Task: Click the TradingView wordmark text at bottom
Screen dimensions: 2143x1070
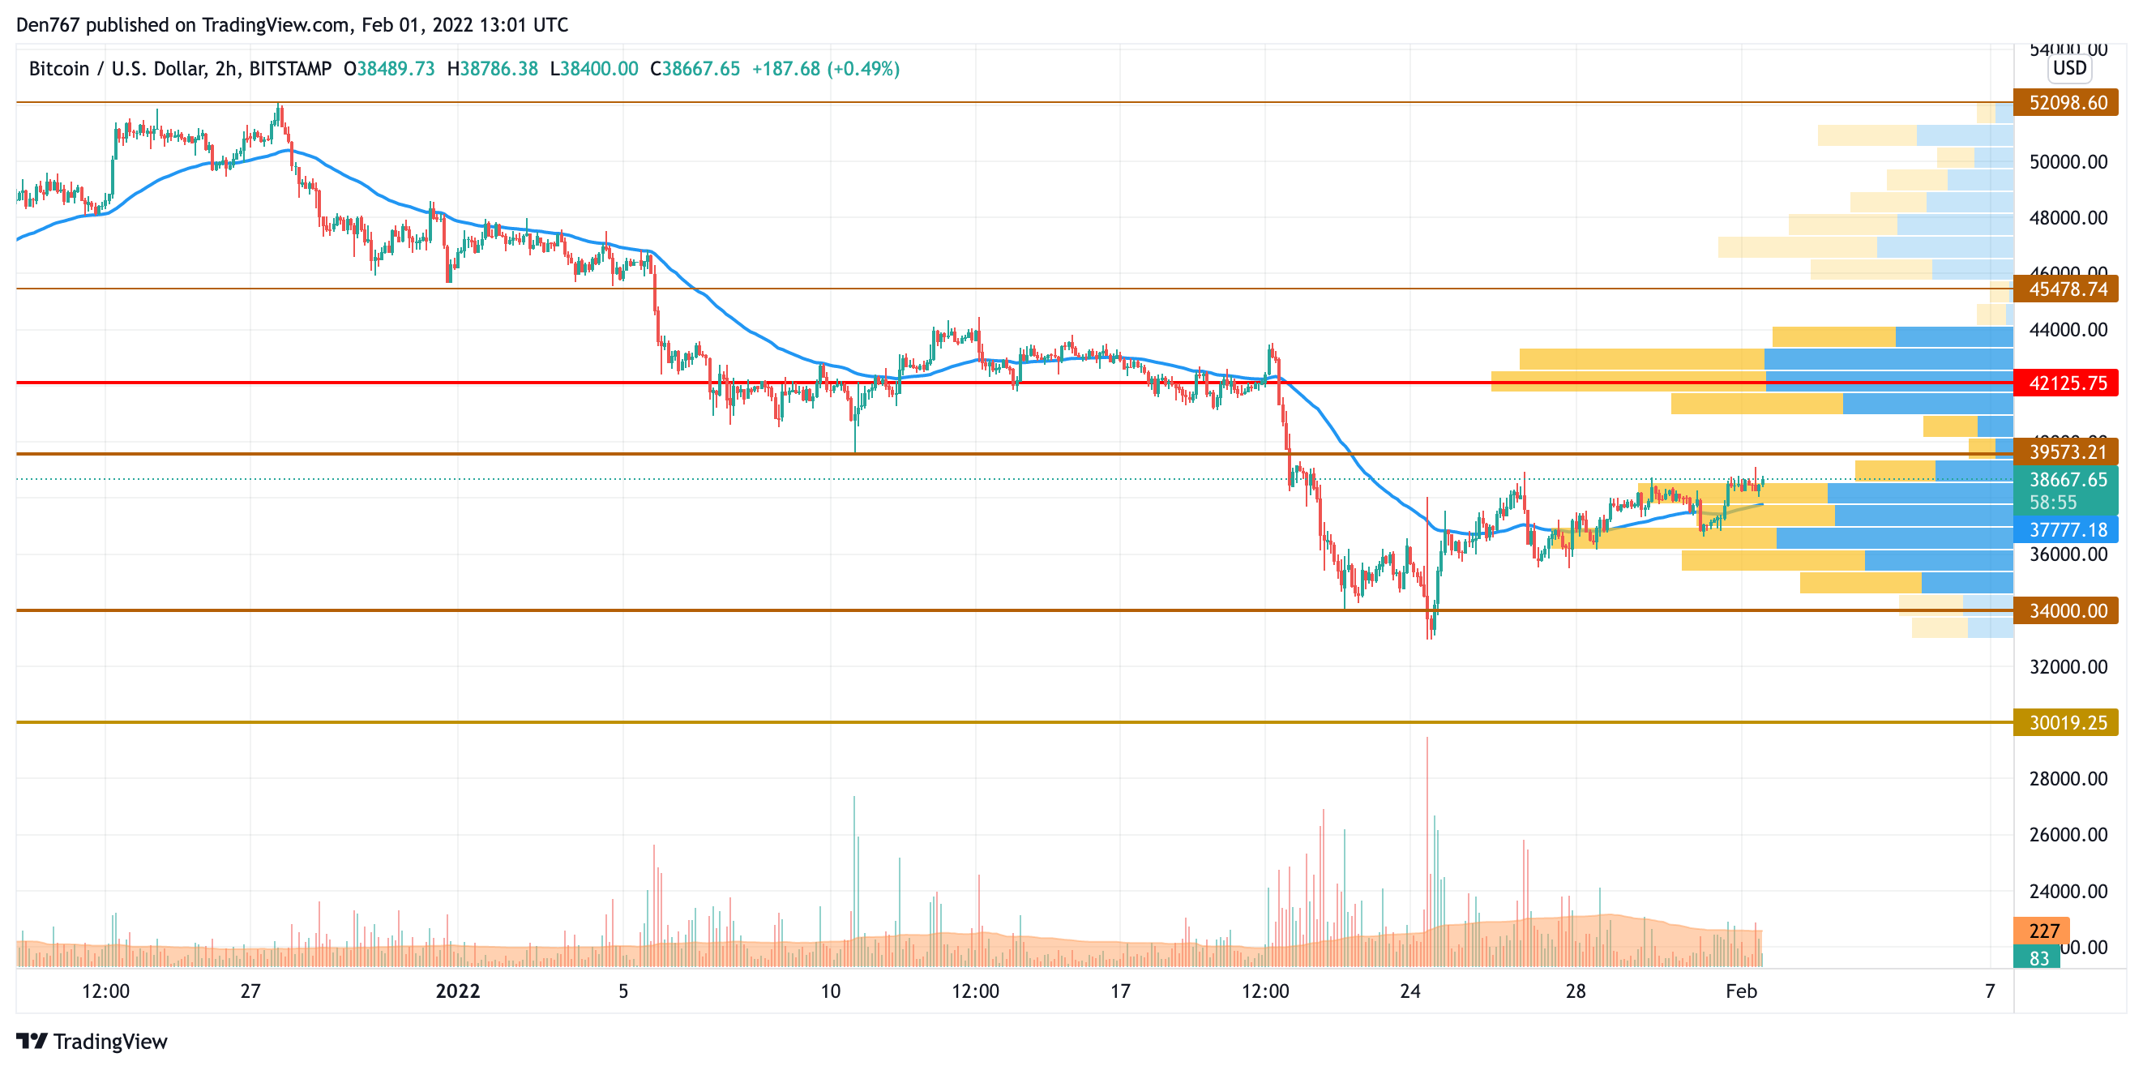Action: click(111, 1042)
